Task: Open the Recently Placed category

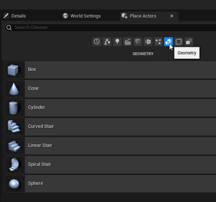Action: point(97,42)
